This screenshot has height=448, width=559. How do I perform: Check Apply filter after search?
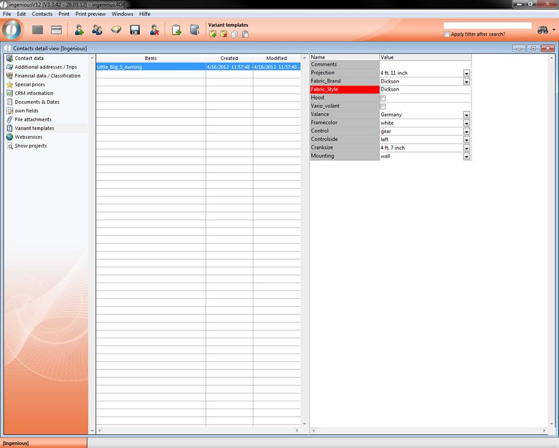click(x=447, y=34)
